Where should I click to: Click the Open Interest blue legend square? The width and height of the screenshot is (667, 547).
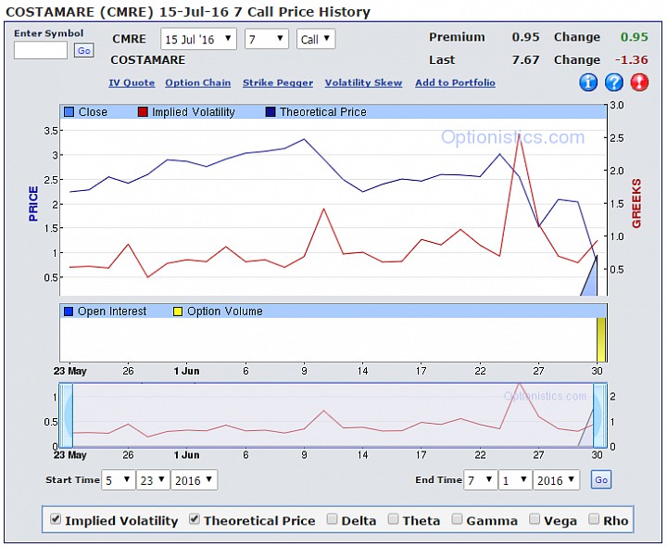[69, 312]
